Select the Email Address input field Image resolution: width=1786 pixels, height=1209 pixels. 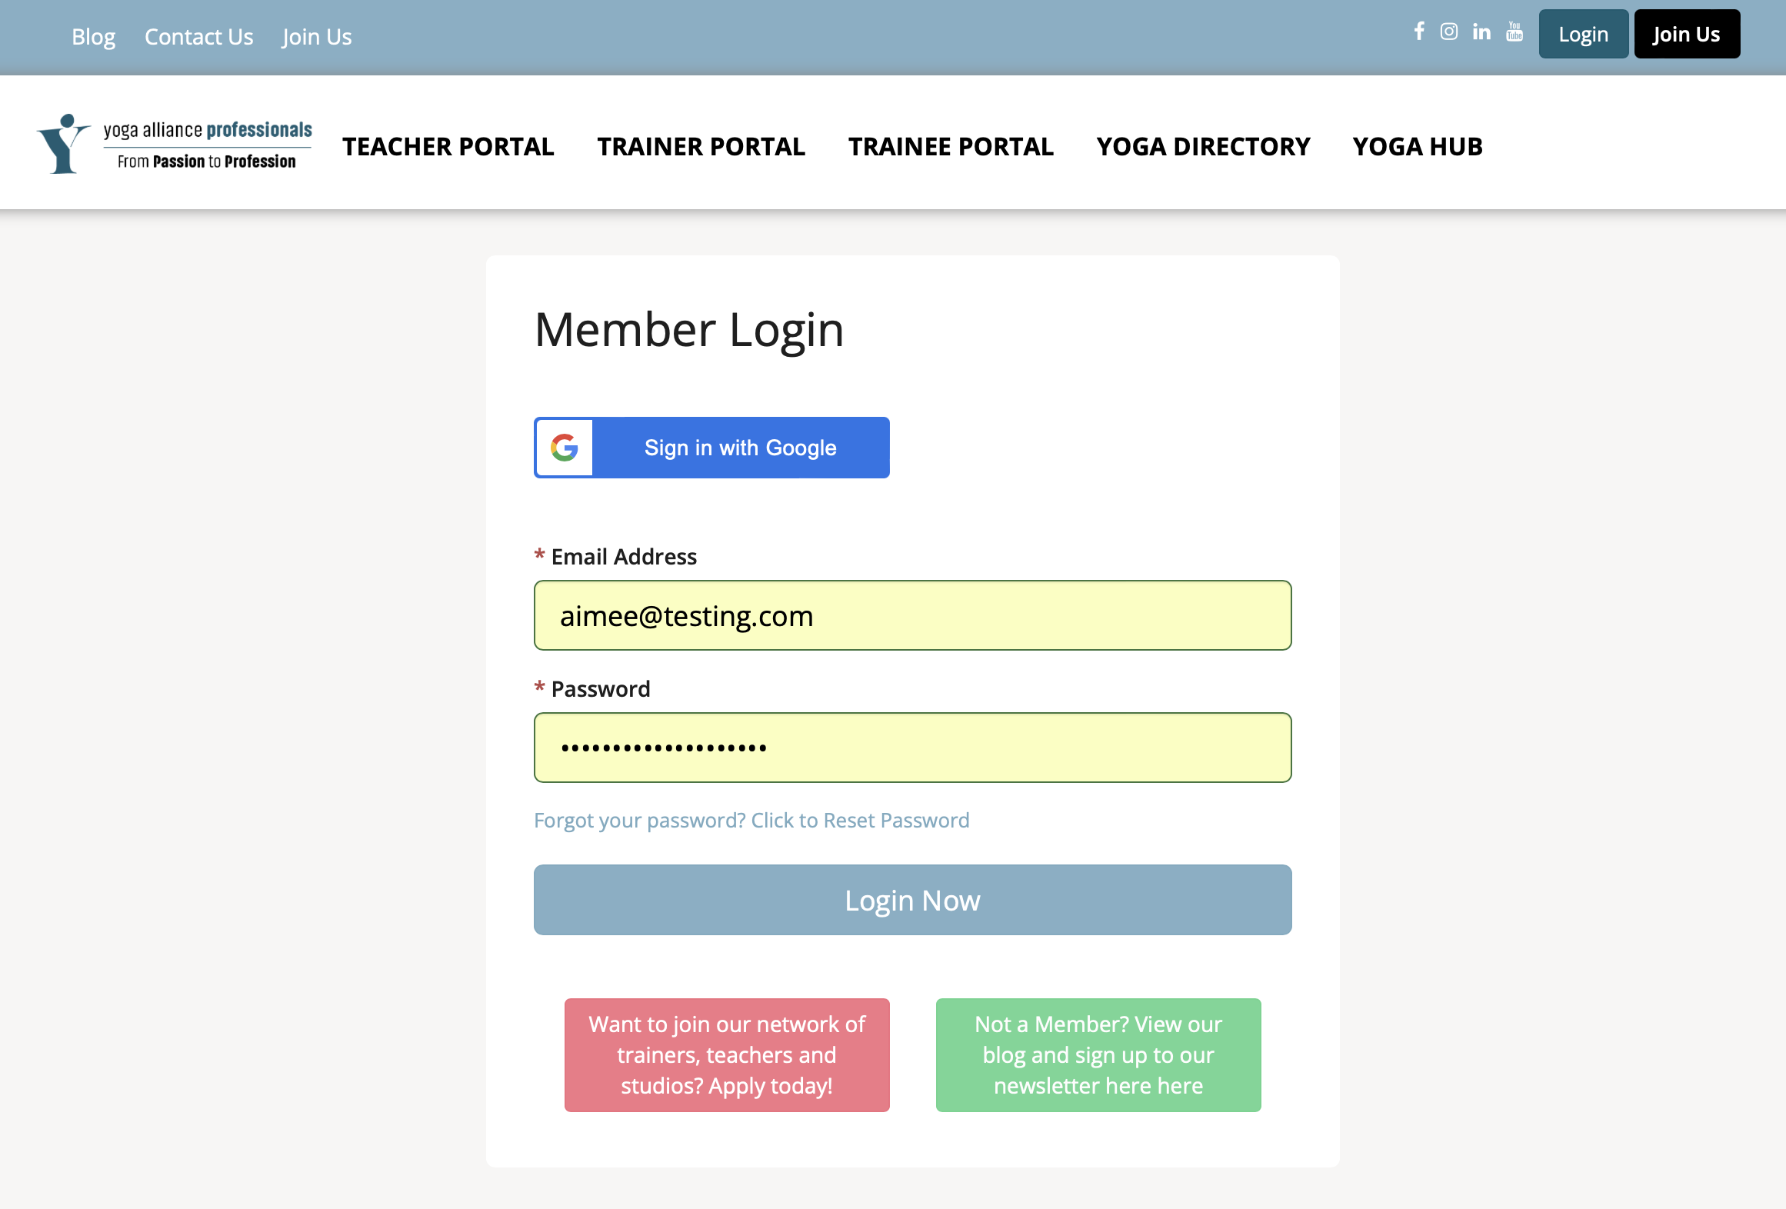pos(912,615)
